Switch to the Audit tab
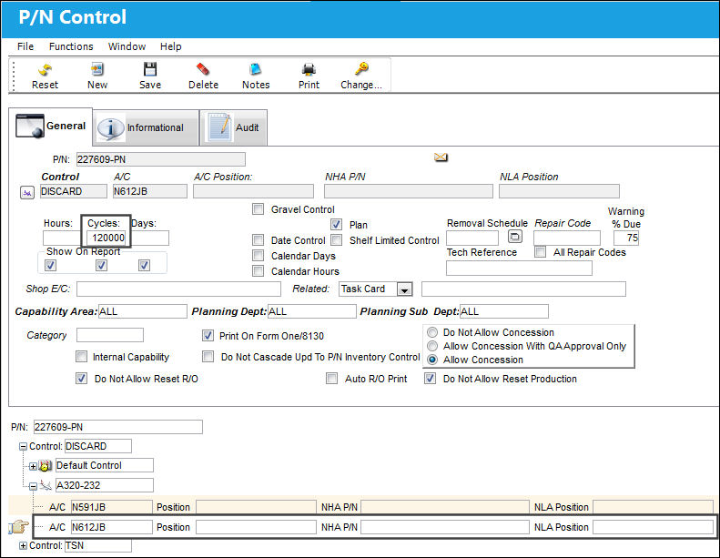Viewport: 720px width, 558px height. tap(234, 127)
